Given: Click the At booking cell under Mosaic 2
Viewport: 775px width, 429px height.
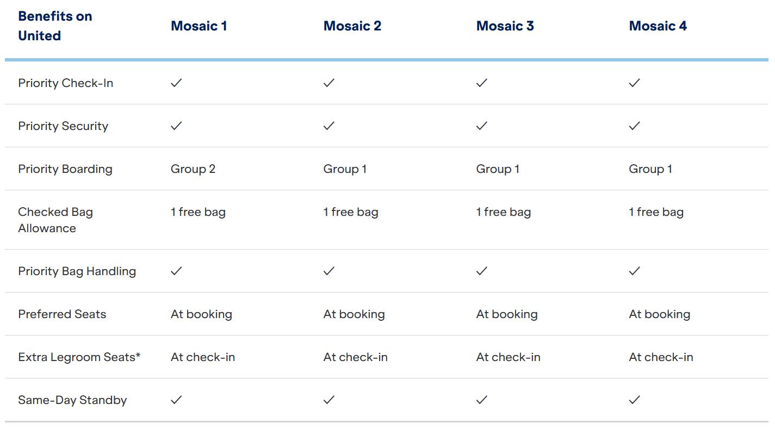Looking at the screenshot, I should click(x=354, y=314).
